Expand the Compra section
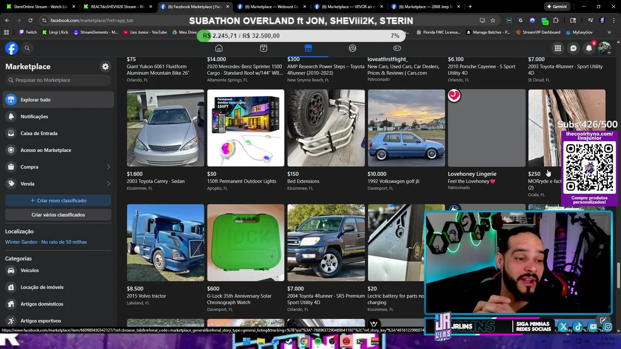The image size is (621, 349). tap(58, 167)
